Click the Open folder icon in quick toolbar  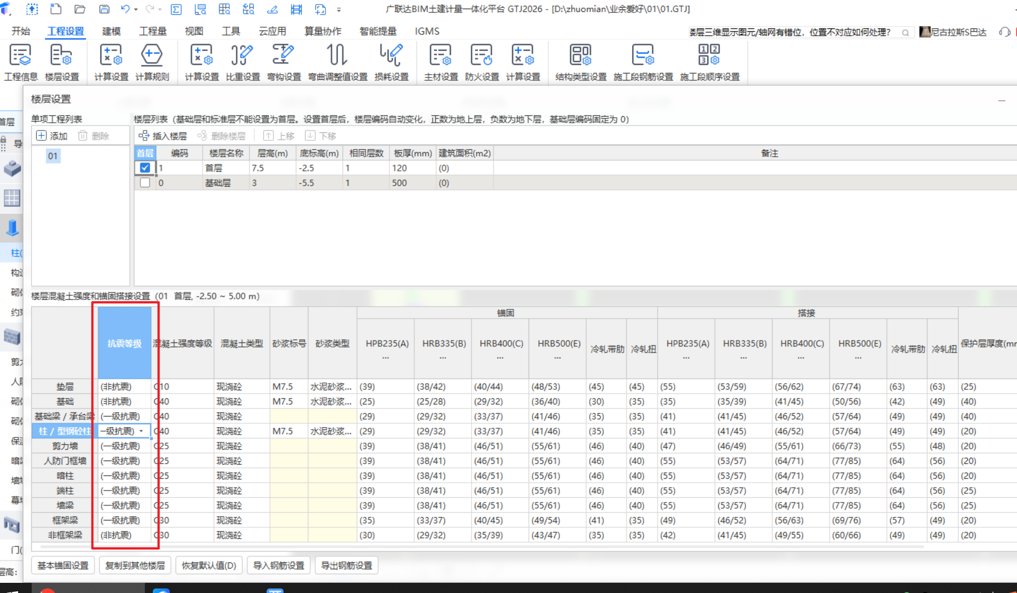(80, 9)
